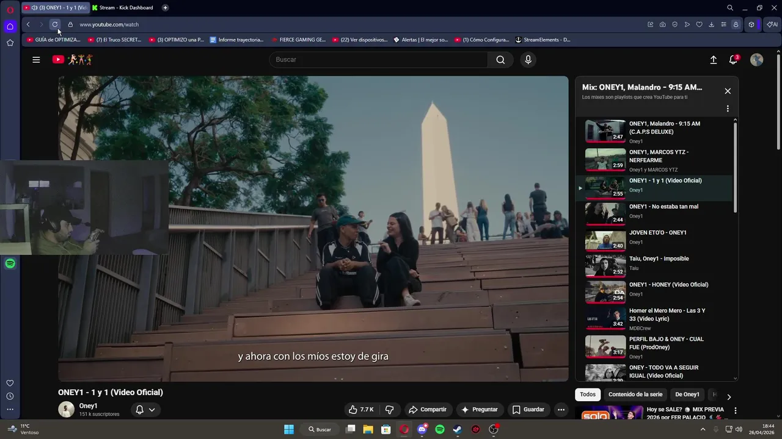
Task: Switch to Stream - Kick Dashboard tab
Action: (x=124, y=8)
